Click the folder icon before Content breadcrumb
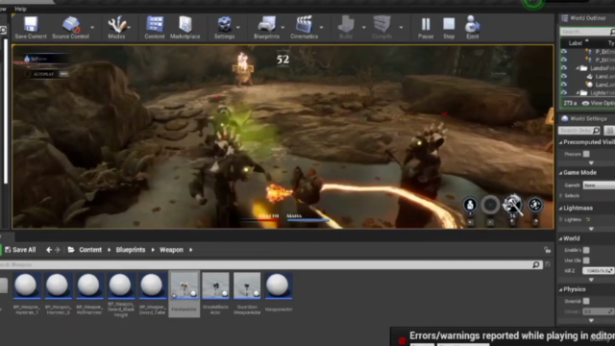This screenshot has height=346, width=615. (x=71, y=250)
